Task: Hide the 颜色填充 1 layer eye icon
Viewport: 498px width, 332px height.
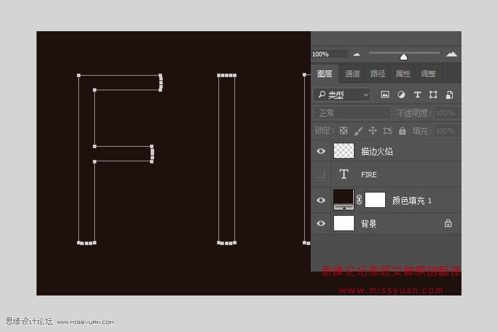Action: 321,200
